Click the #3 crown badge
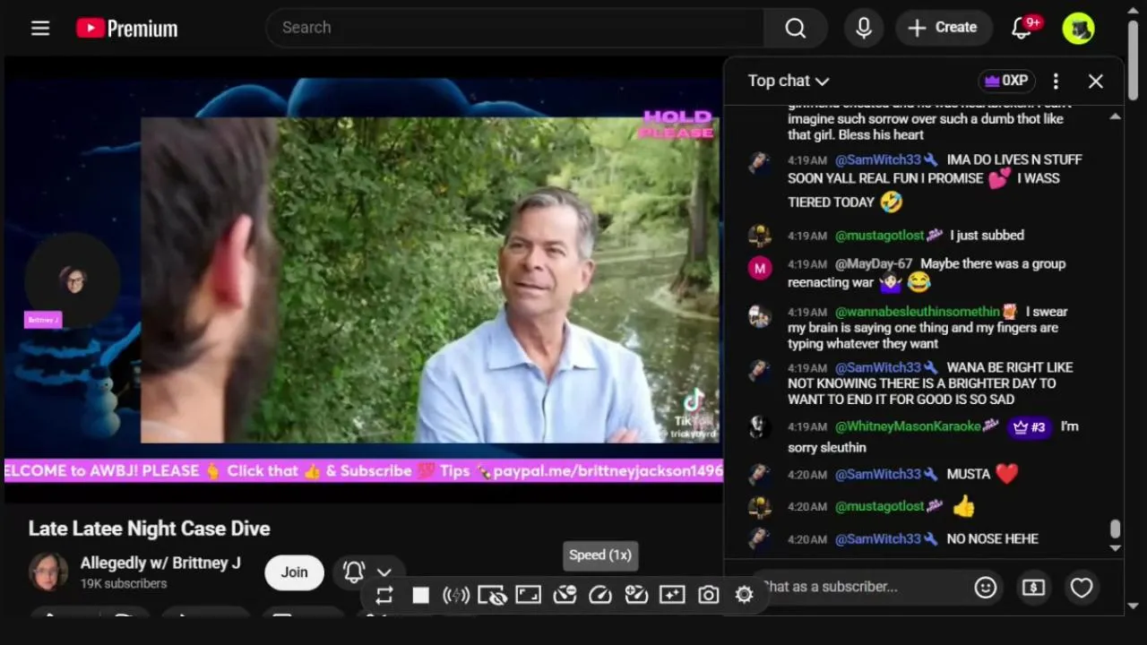This screenshot has height=645, width=1147. pos(1029,427)
